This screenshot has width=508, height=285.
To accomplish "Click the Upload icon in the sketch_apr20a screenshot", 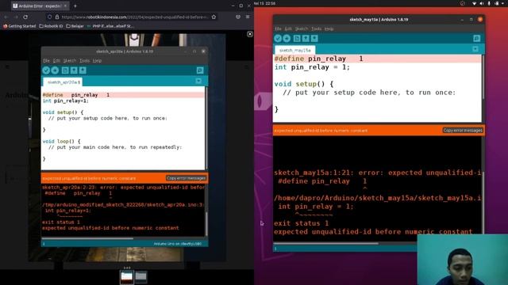I will [55, 70].
